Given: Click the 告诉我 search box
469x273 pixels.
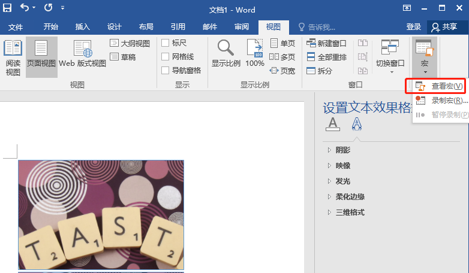Looking at the screenshot, I should tap(317, 27).
